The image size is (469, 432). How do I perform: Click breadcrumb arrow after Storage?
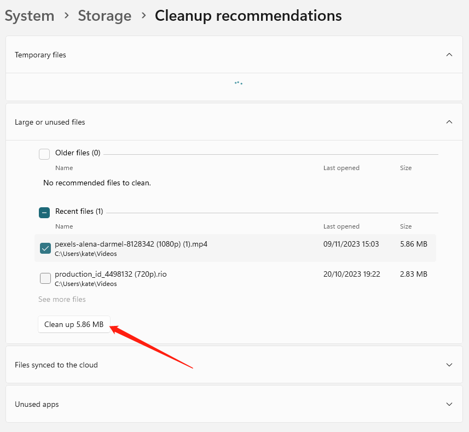coord(143,16)
